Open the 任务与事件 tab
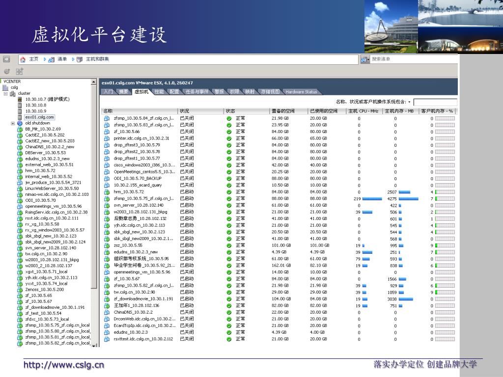This screenshot has width=503, height=377. [x=197, y=92]
